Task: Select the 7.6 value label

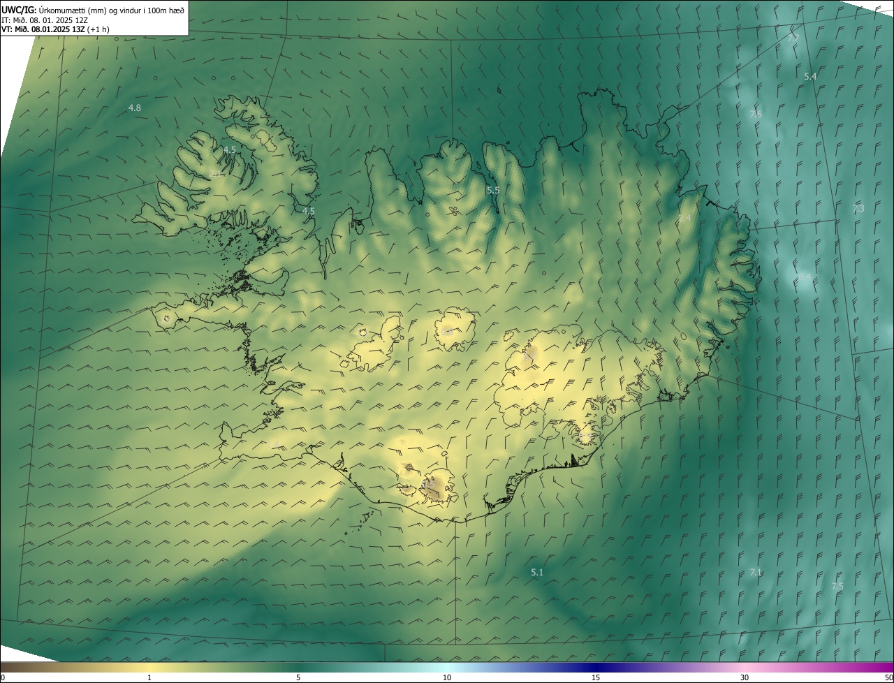Action: 756,114
